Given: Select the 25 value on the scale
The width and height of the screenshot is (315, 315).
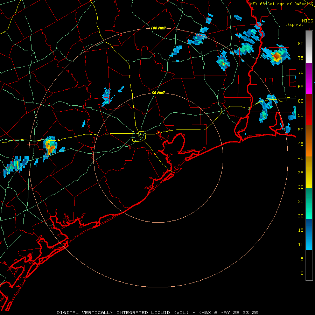Looking at the screenshot, I should [301, 202].
